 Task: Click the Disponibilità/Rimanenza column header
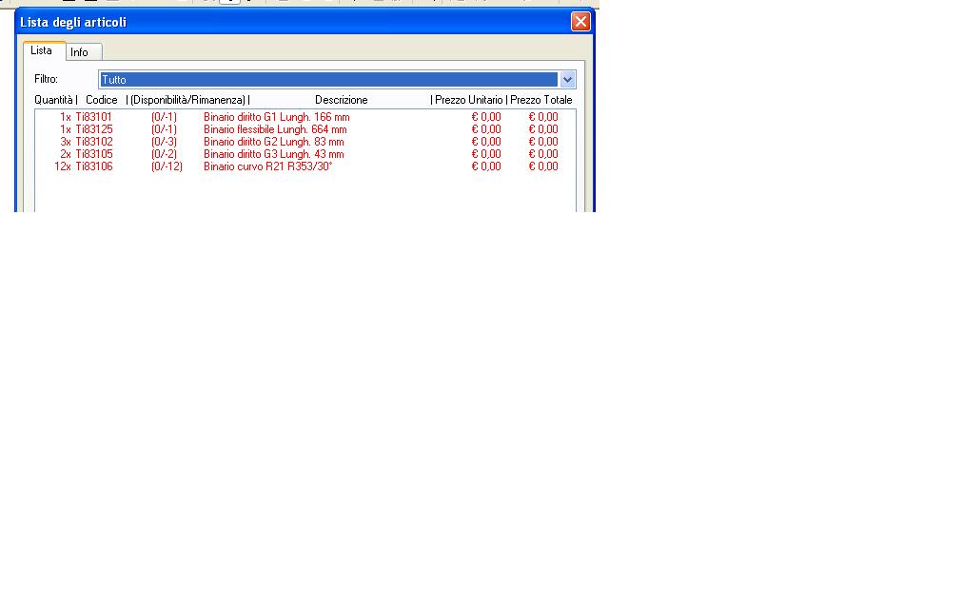click(187, 100)
